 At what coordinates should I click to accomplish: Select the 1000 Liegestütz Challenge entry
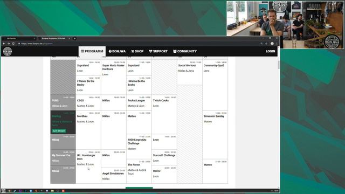point(139,146)
